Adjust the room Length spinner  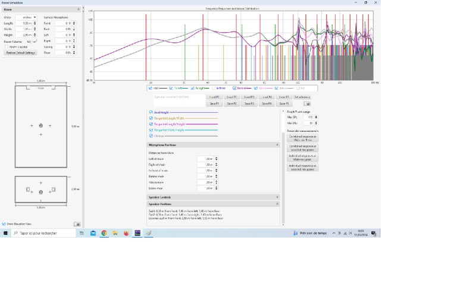click(35, 23)
